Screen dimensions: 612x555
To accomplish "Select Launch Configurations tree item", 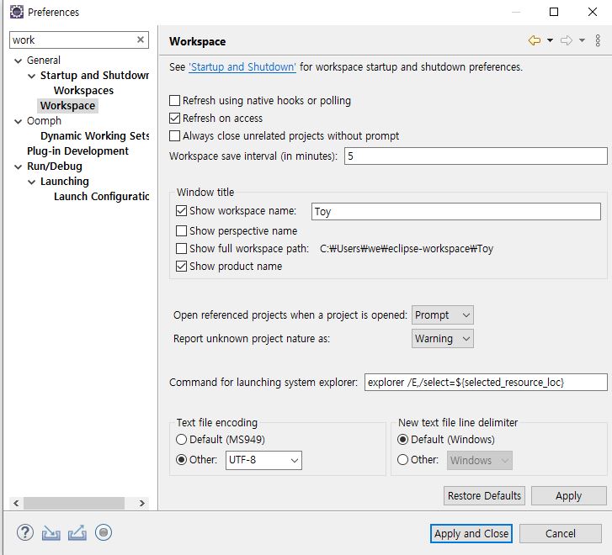I will pos(102,197).
